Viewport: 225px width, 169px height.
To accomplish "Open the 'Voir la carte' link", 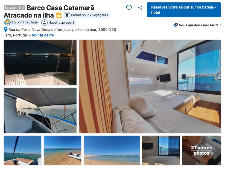I will pyautogui.click(x=43, y=35).
